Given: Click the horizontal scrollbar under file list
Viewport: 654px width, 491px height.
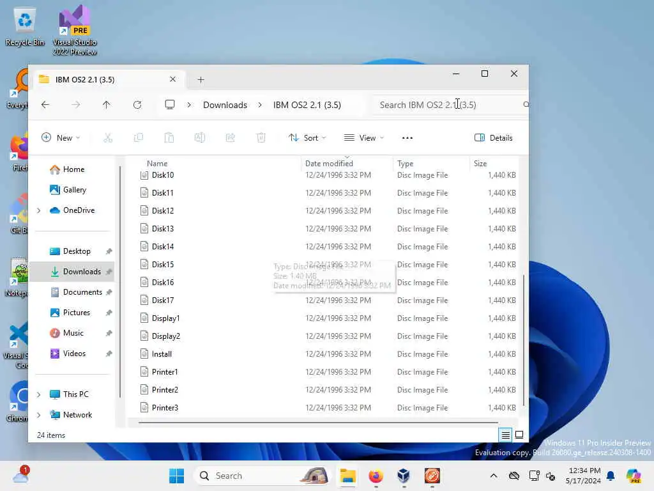Looking at the screenshot, I should coord(318,423).
